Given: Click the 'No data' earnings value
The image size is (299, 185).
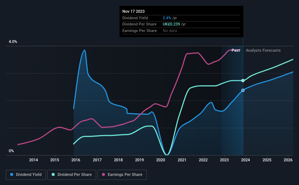Looking at the screenshot, I should pyautogui.click(x=170, y=31).
